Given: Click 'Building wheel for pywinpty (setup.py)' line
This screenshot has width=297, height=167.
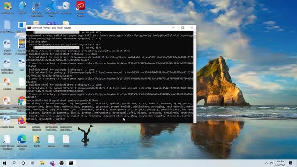Looking at the screenshot, I should pos(62,69).
